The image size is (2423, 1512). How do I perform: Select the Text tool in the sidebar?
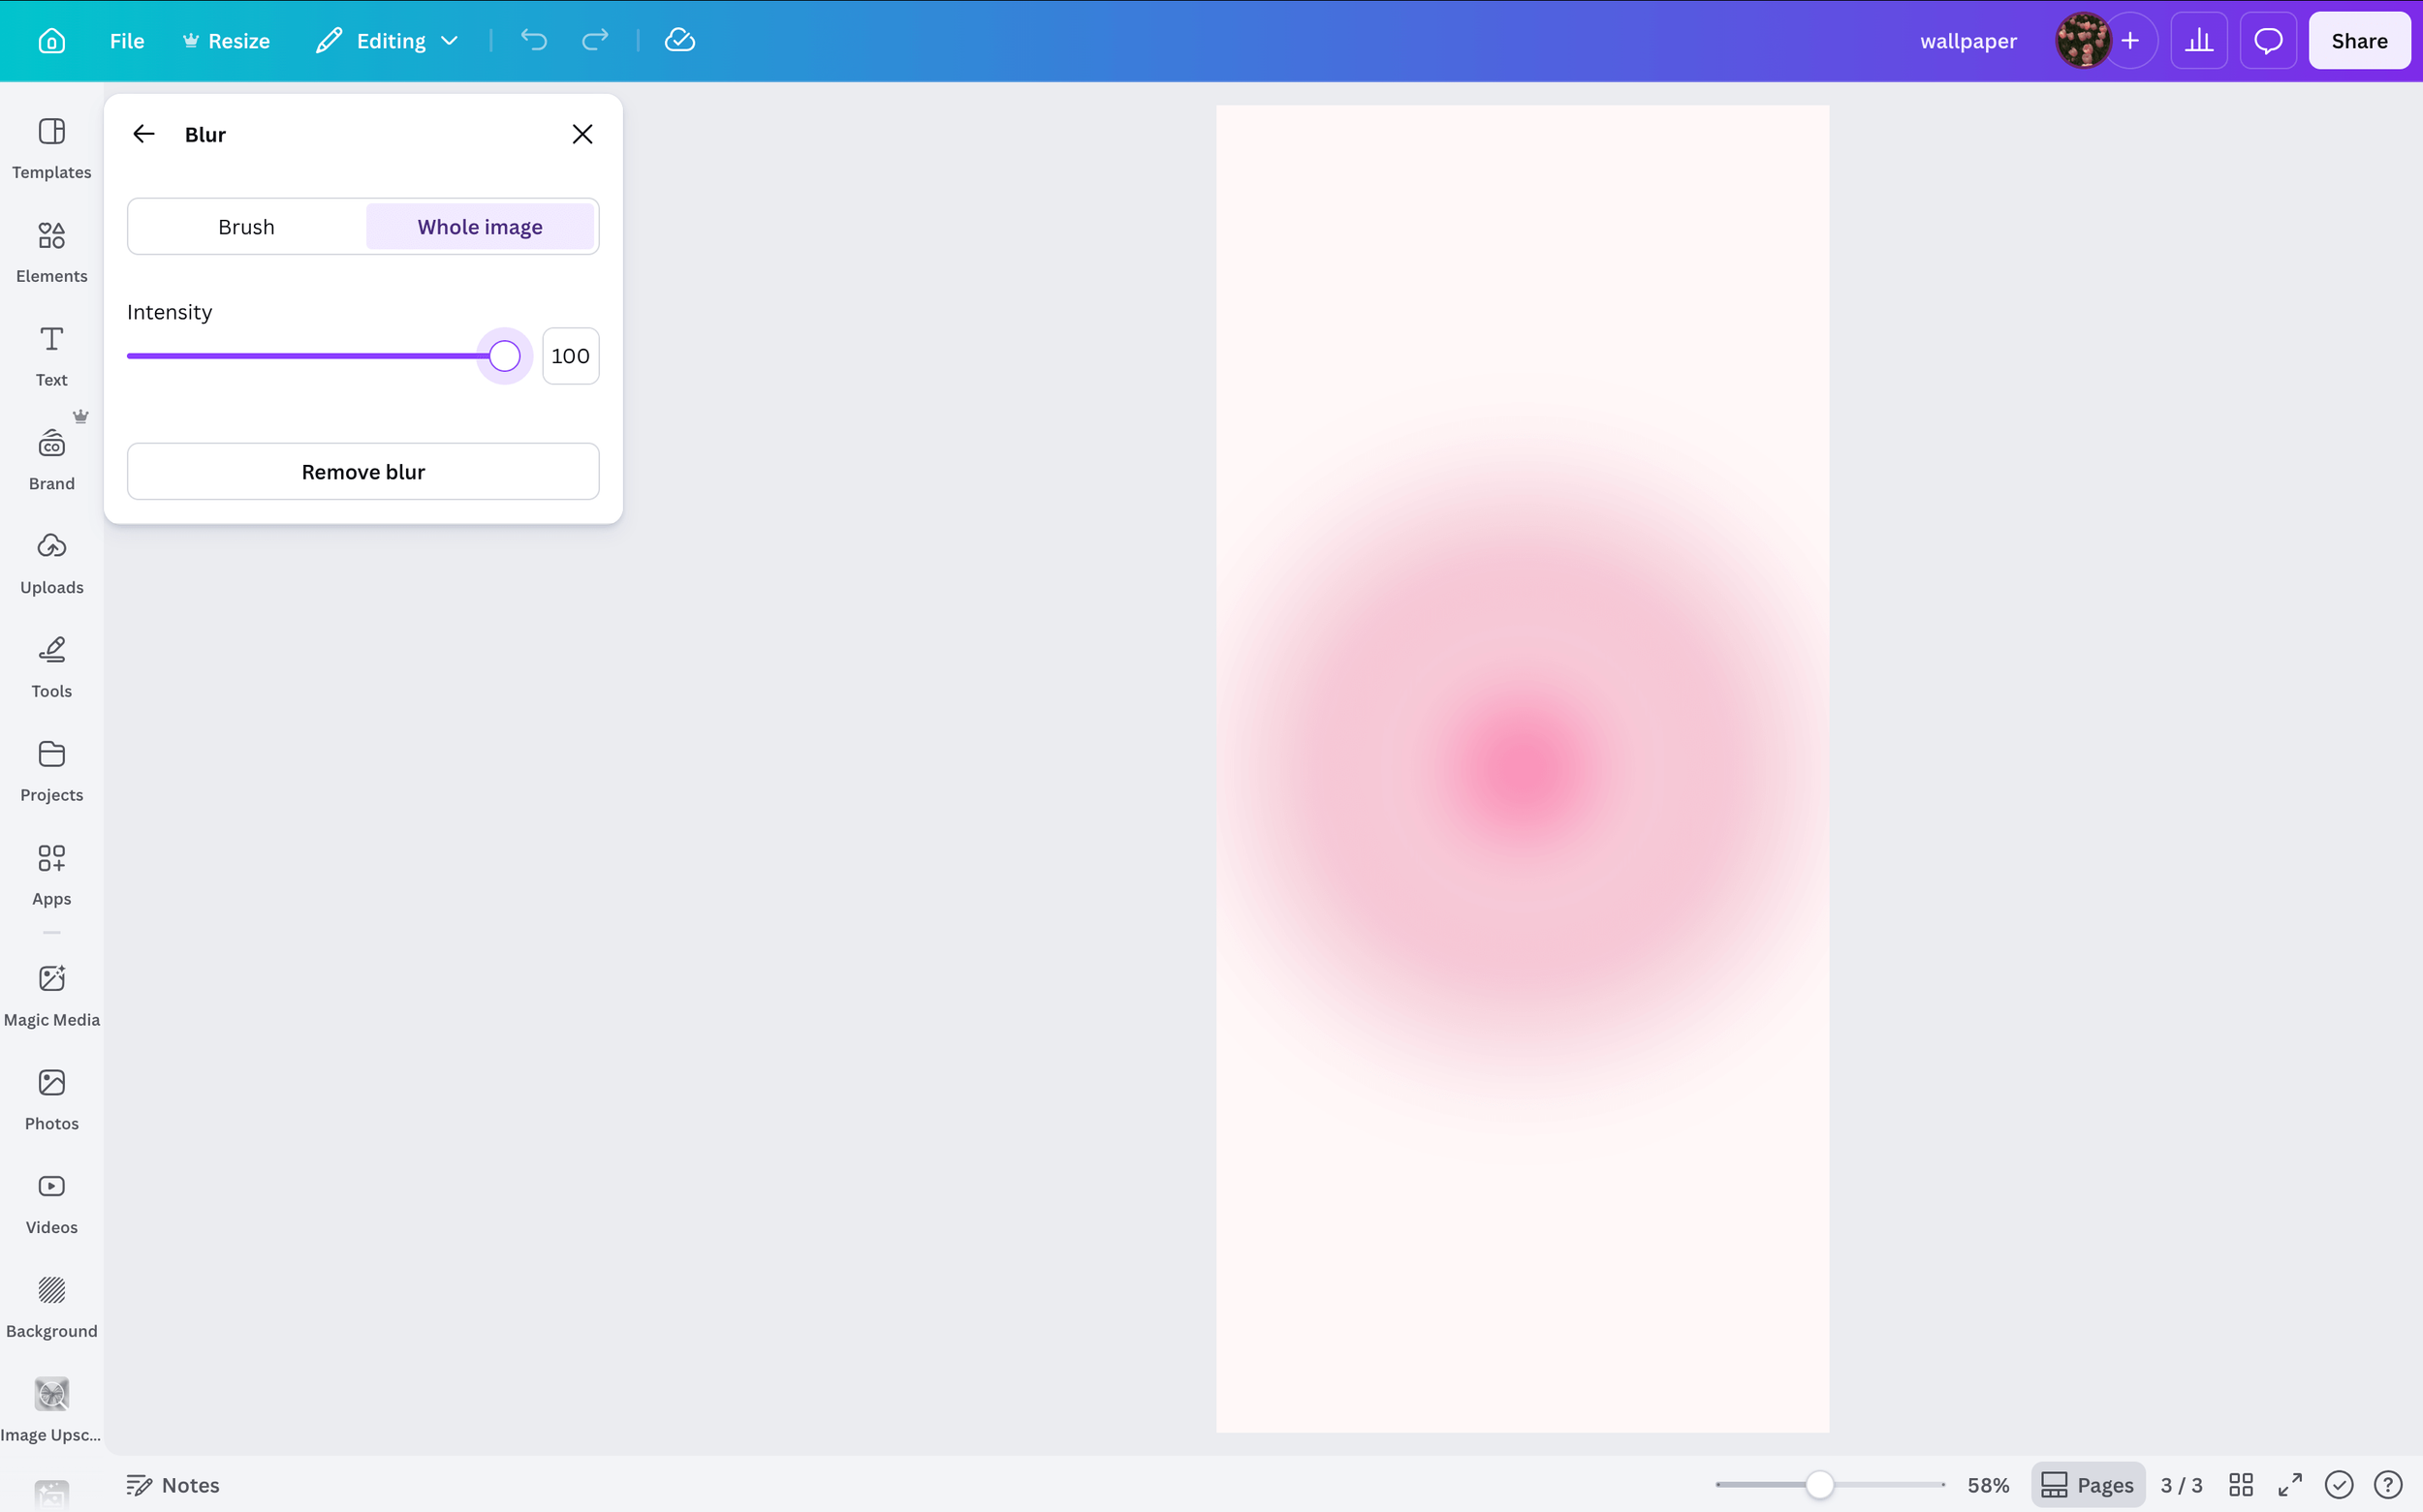(51, 355)
